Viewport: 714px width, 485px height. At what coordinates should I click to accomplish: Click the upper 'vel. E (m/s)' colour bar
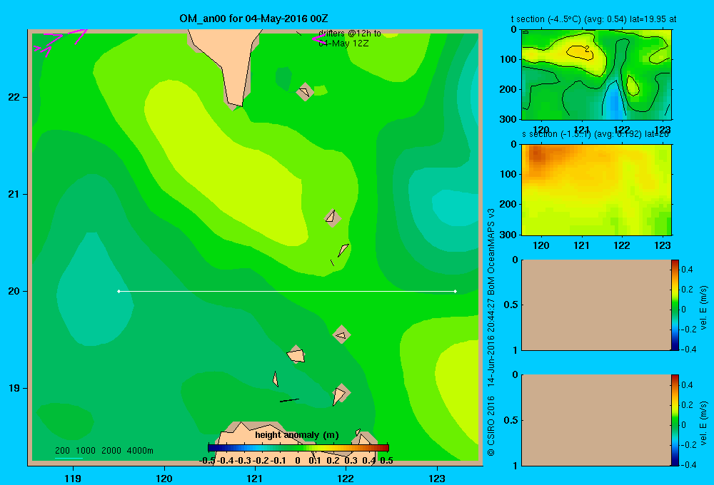(675, 305)
